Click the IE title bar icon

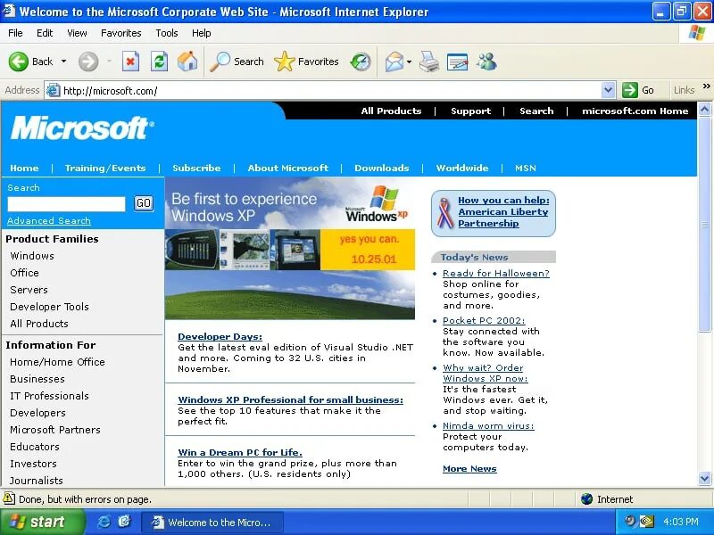click(9, 11)
